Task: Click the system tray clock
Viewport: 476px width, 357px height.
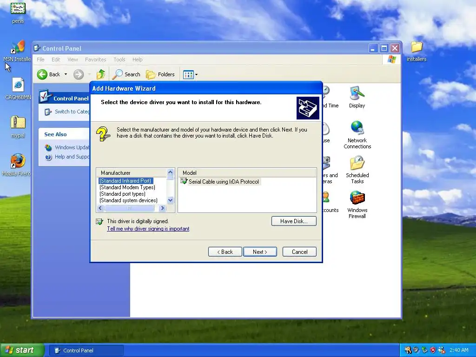Action: click(459, 350)
